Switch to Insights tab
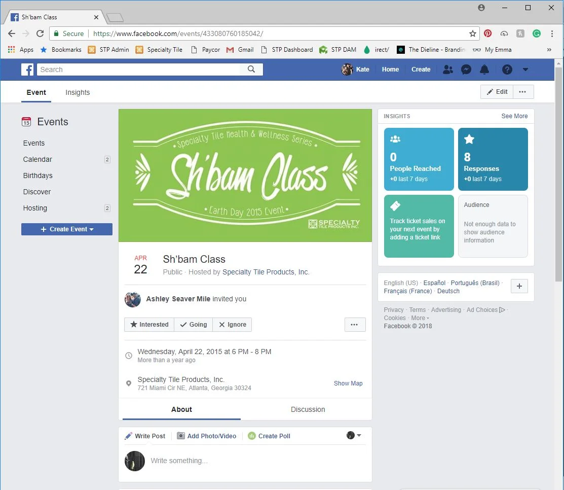Viewport: 564px width, 490px height. coord(78,92)
